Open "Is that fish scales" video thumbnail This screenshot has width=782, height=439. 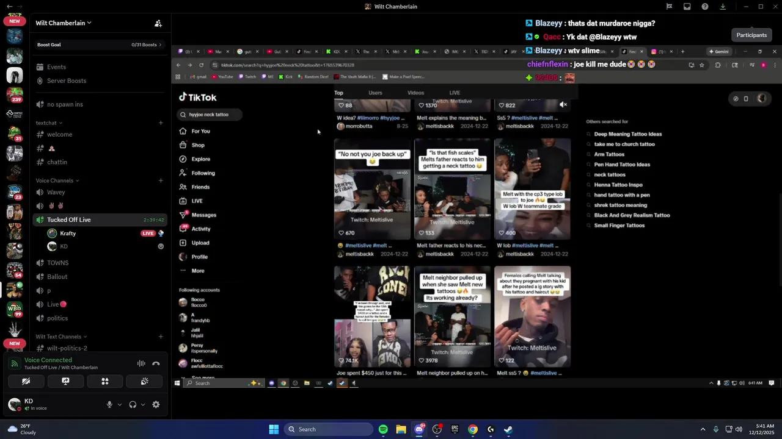click(x=452, y=189)
